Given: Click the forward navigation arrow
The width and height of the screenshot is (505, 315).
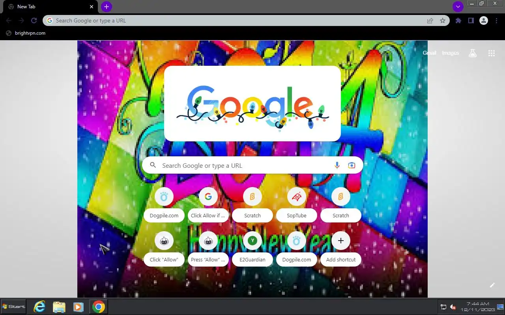Looking at the screenshot, I should pyautogui.click(x=21, y=20).
